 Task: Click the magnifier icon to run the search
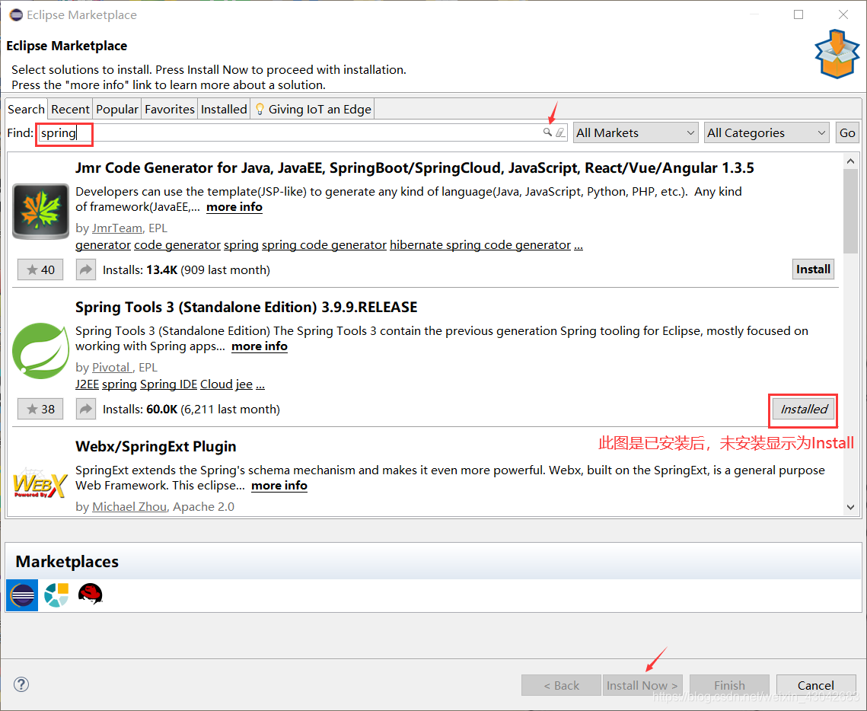547,132
